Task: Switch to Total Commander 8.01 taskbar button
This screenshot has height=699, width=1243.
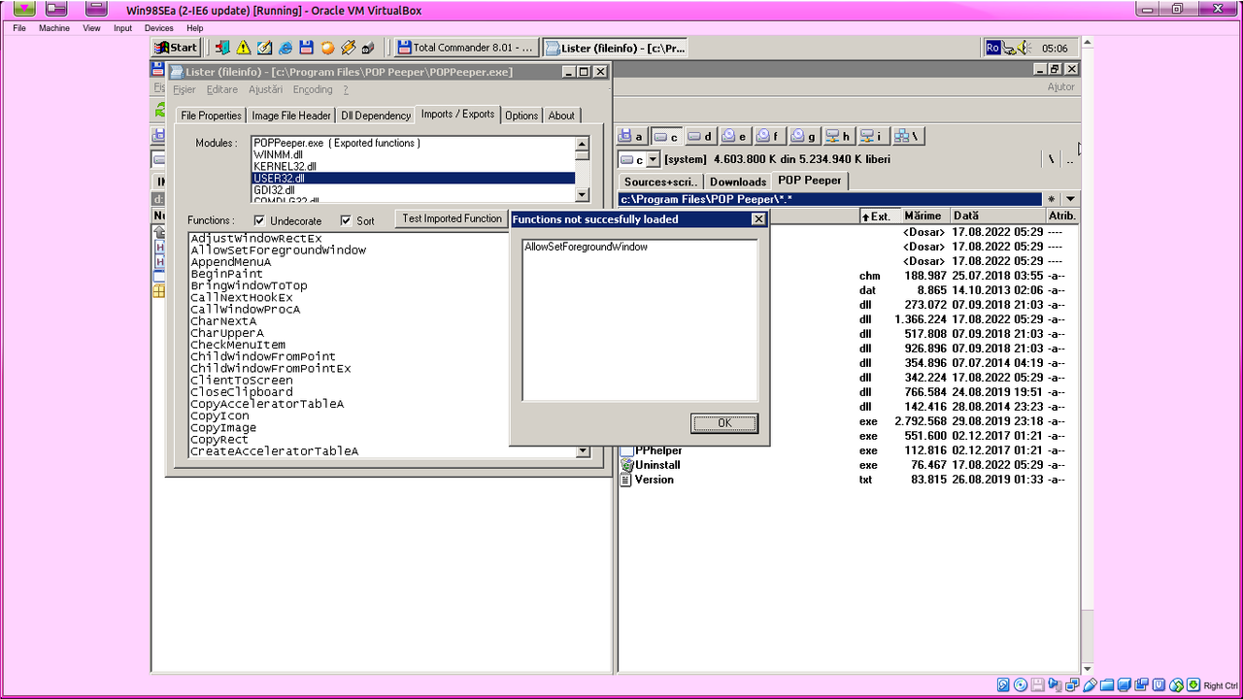Action: point(465,48)
